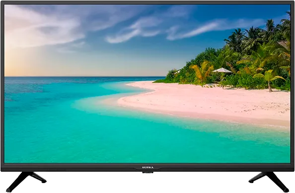Select the left TV stand leg

pos(26,182)
